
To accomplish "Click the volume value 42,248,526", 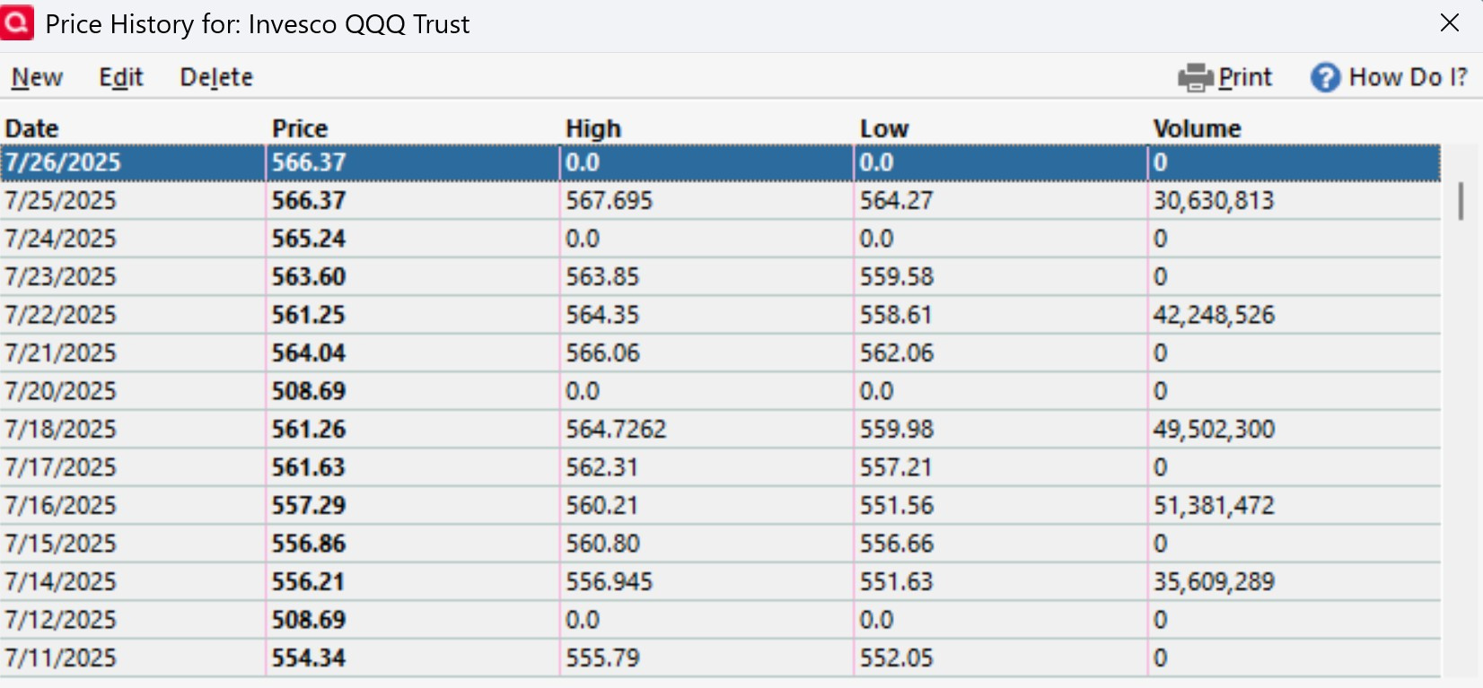I will click(1214, 315).
